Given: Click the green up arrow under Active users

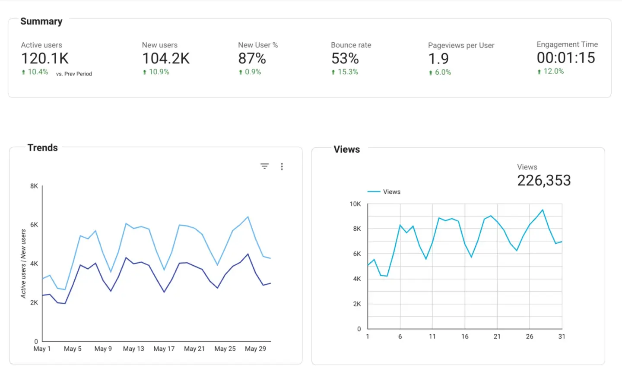Looking at the screenshot, I should pyautogui.click(x=23, y=72).
